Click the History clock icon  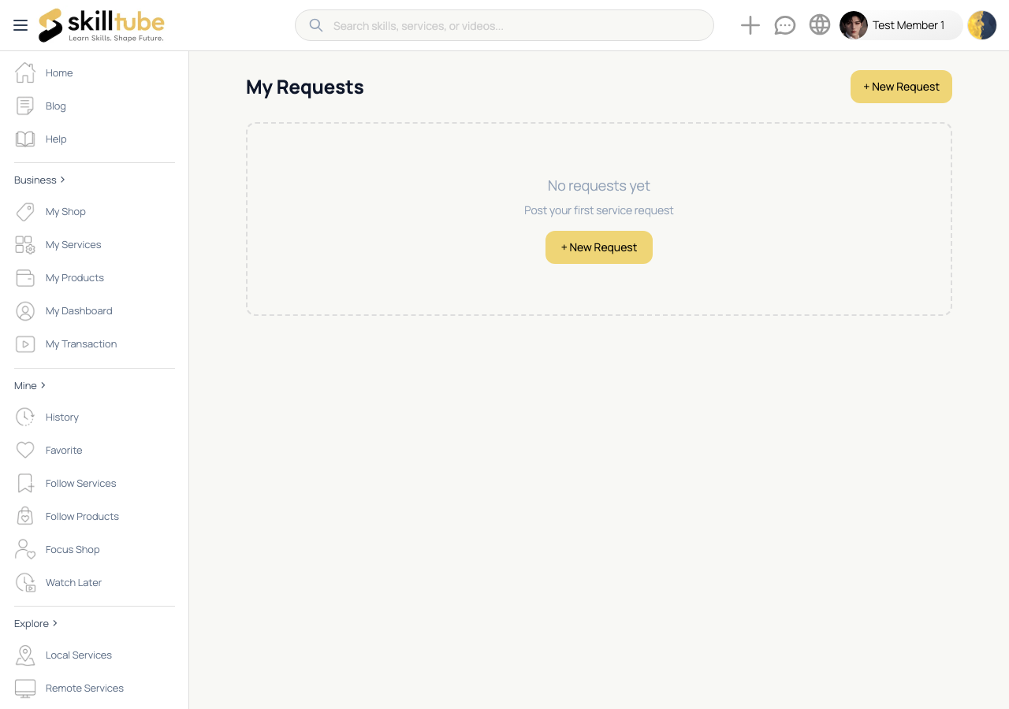(x=25, y=417)
